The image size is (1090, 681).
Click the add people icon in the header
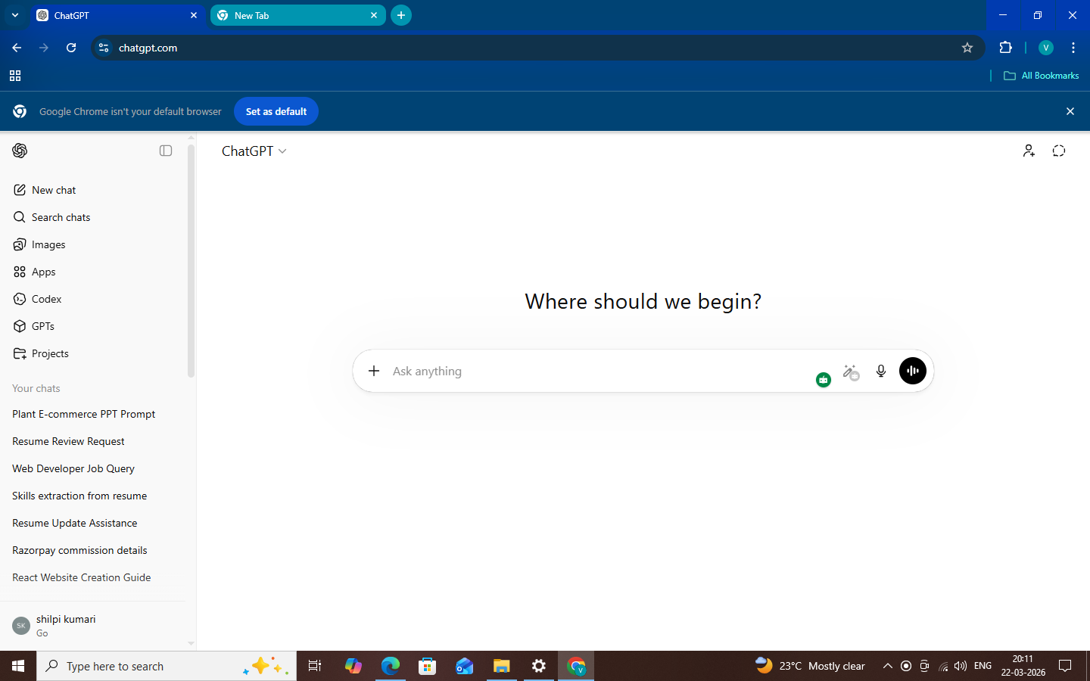pyautogui.click(x=1029, y=151)
